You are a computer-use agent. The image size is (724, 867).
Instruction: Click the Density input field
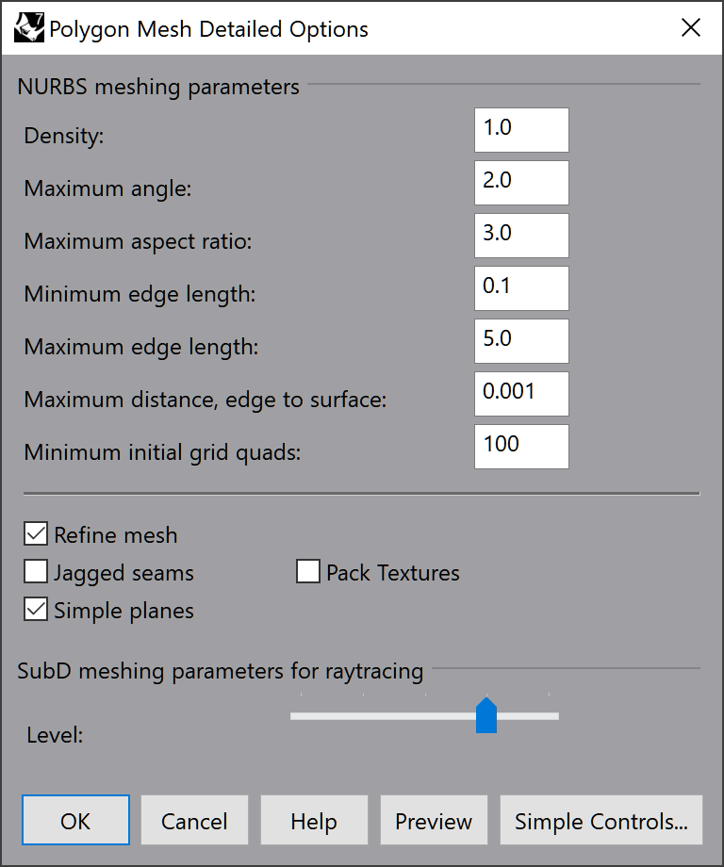coord(521,130)
